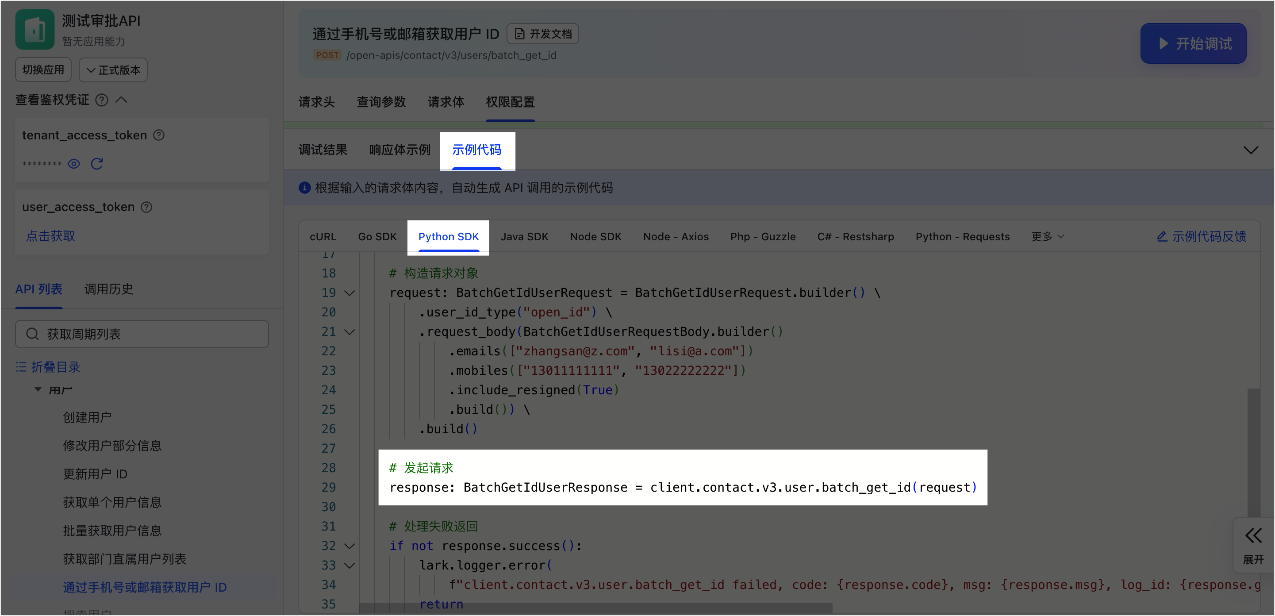Image resolution: width=1275 pixels, height=616 pixels.
Task: Click help icon beside tenant_access_token
Action: click(159, 135)
